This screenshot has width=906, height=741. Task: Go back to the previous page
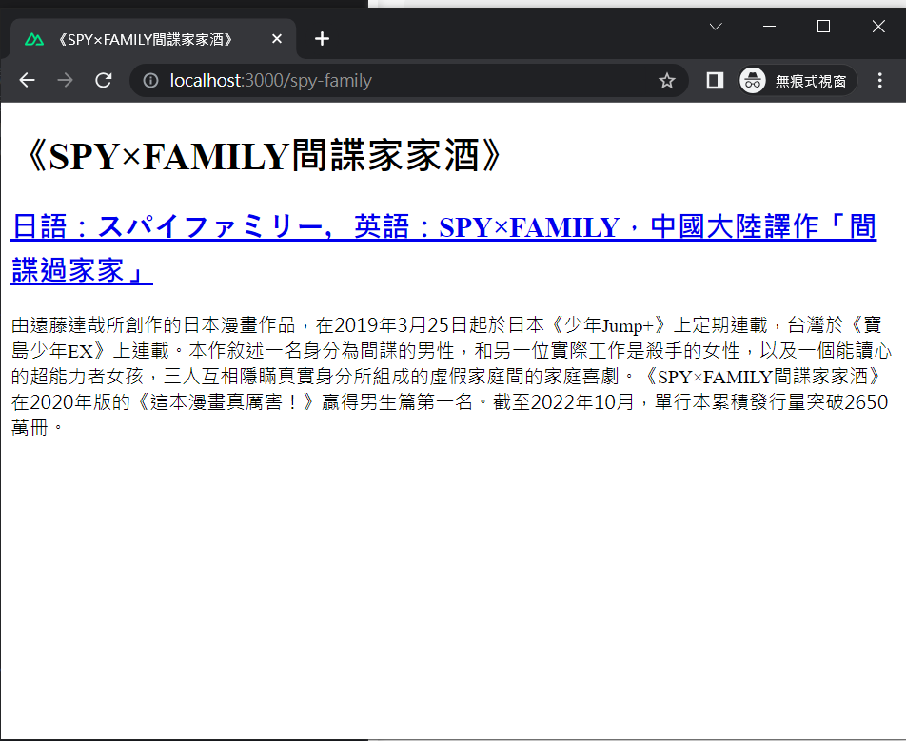pos(28,80)
